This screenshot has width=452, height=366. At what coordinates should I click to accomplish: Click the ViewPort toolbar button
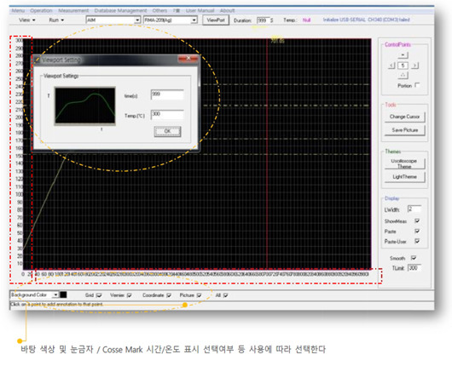click(x=216, y=20)
